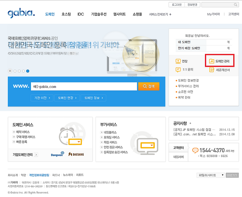
Task: Open 회사소개 footer link
Action: (x=13, y=175)
